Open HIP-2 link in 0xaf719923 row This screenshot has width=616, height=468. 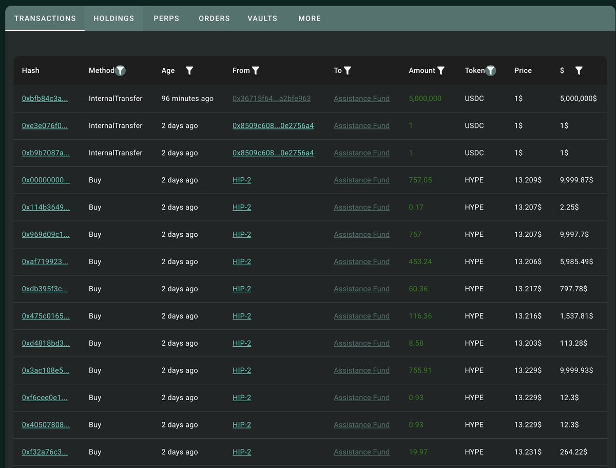pos(242,262)
